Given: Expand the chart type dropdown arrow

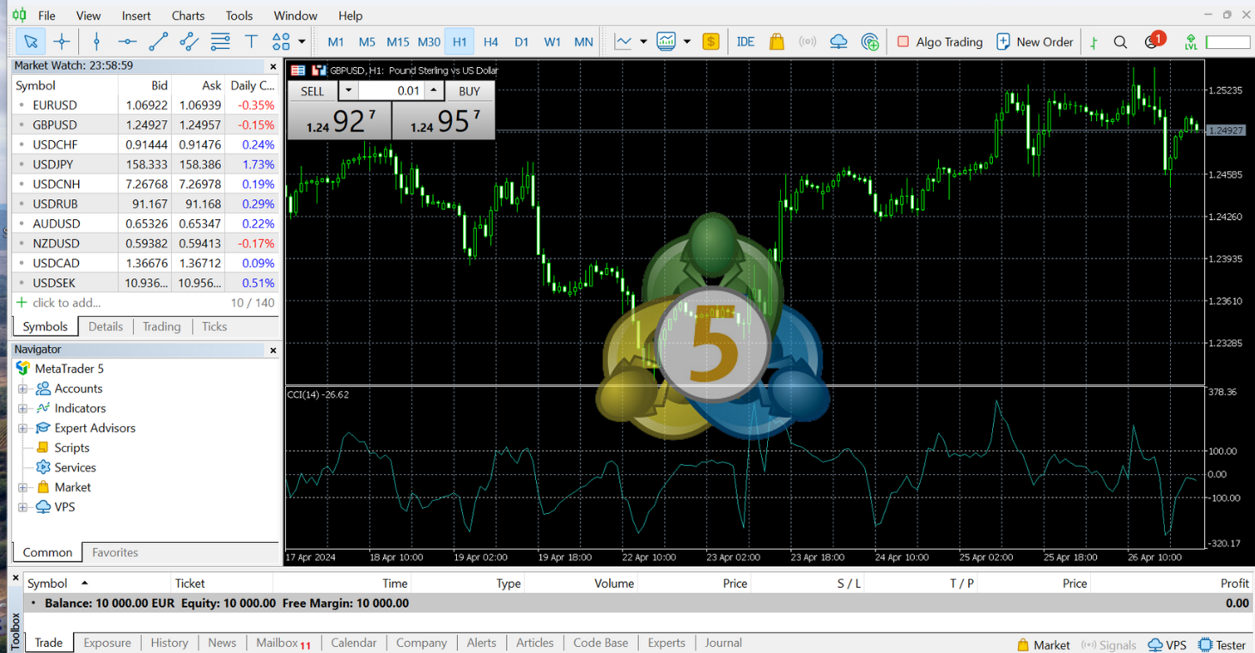Looking at the screenshot, I should 643,41.
